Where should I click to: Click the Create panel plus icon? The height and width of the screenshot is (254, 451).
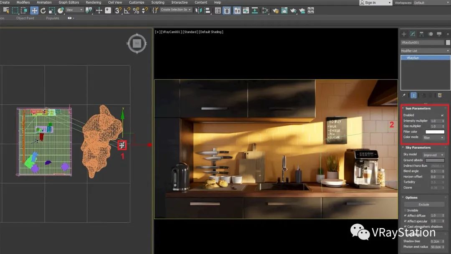pos(404,34)
